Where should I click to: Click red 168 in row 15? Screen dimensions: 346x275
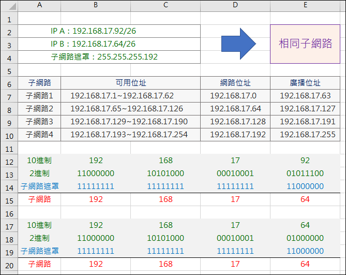point(166,199)
